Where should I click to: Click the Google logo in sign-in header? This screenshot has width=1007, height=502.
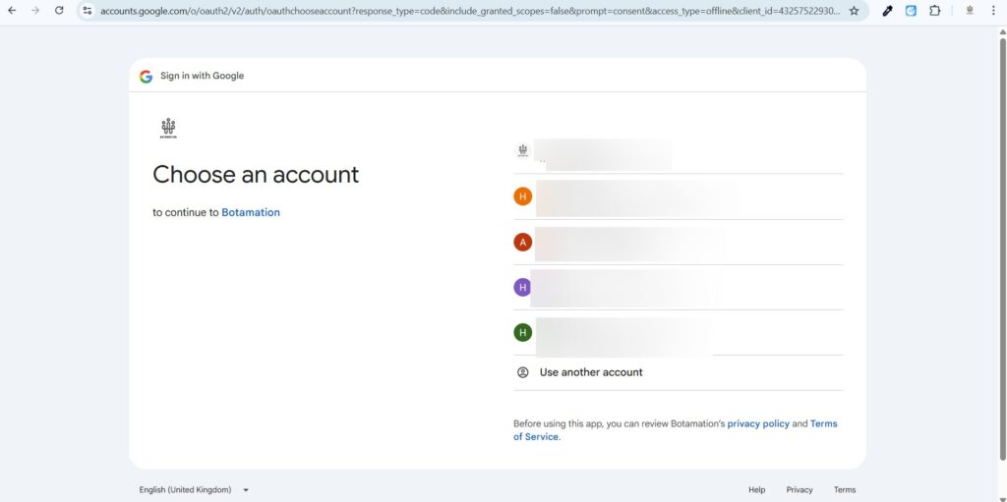pos(146,76)
